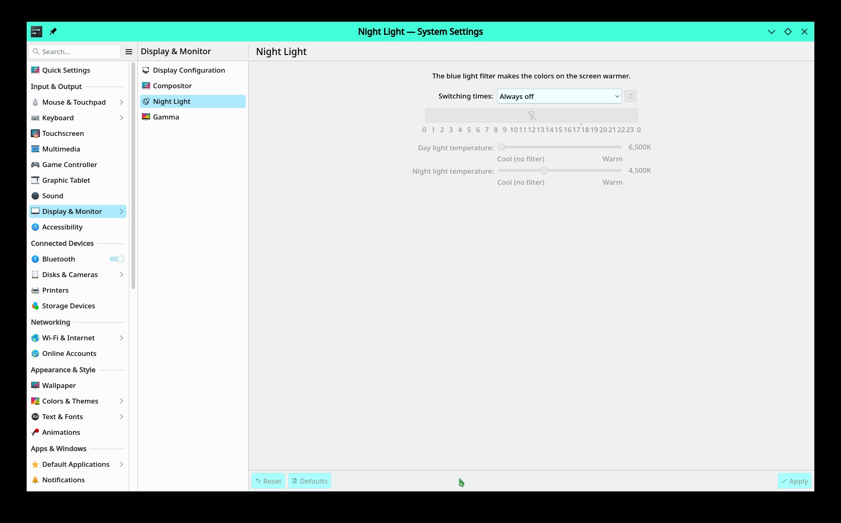Open Printers using its printer icon
The width and height of the screenshot is (841, 523).
pos(35,290)
